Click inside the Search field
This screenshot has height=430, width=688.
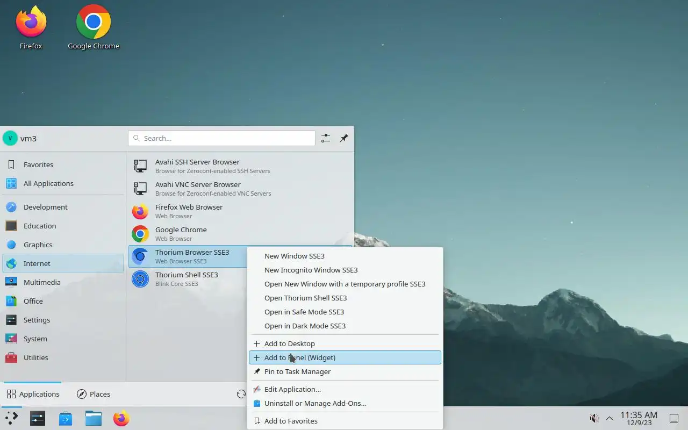(221, 138)
